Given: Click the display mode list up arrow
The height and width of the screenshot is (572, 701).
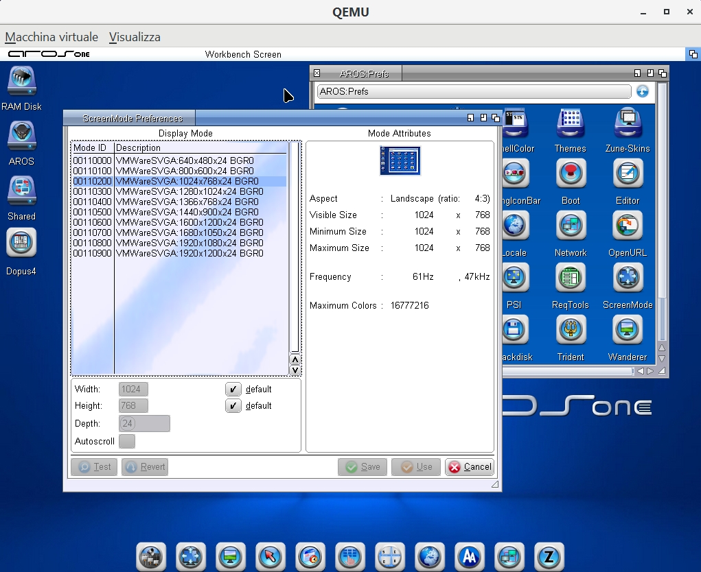Looking at the screenshot, I should coord(295,360).
